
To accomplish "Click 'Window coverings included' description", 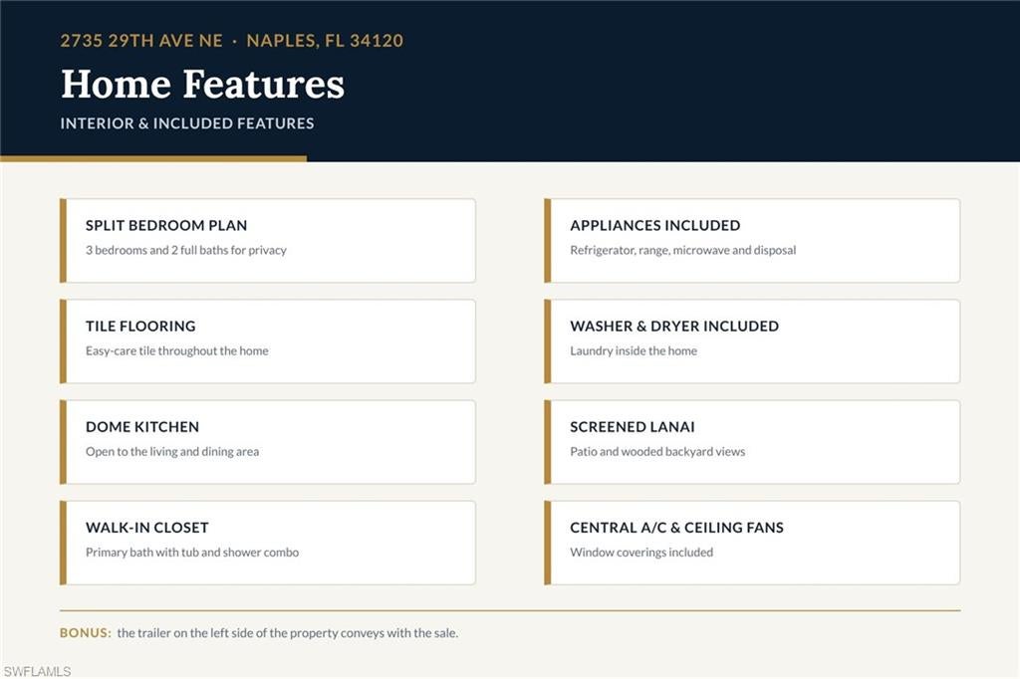I will pyautogui.click(x=641, y=553).
